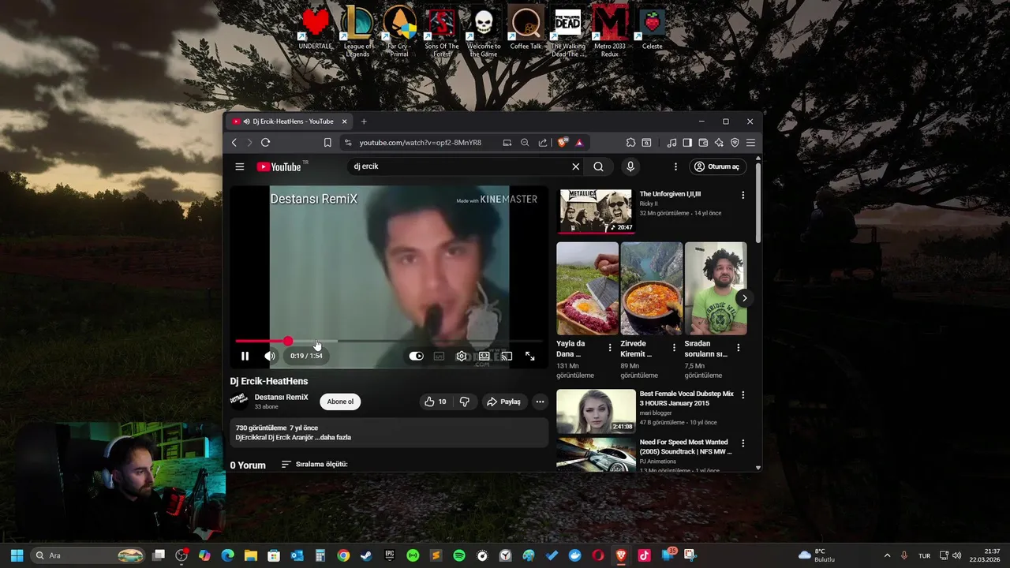Open The Unforgiven I,II,III video thumbnail

point(596,211)
